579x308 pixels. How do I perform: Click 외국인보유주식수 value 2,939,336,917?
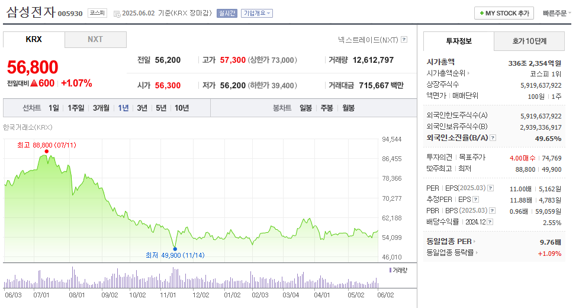tap(541, 127)
